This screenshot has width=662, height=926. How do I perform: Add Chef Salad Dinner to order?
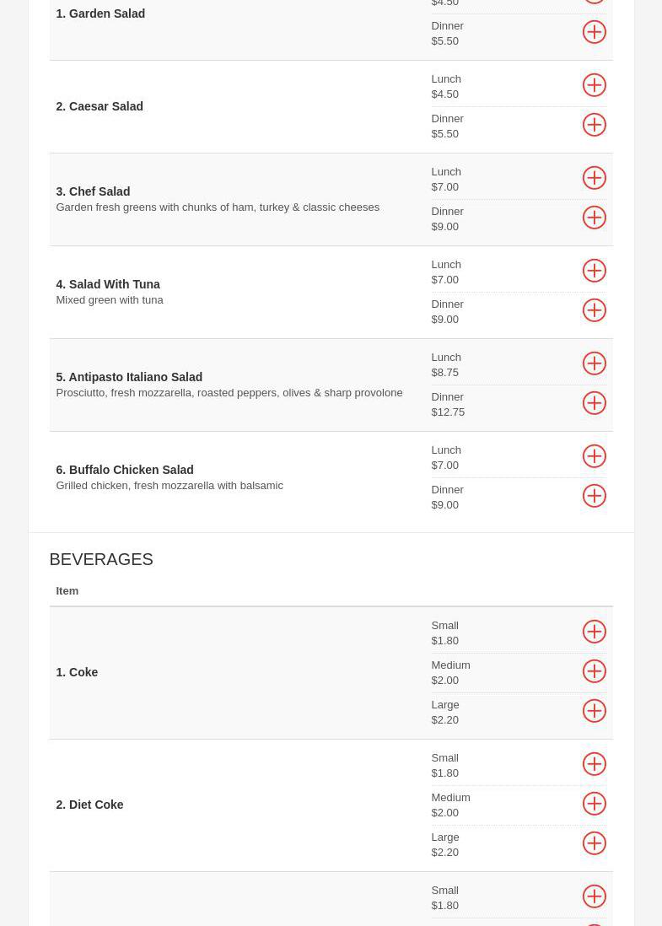click(594, 218)
